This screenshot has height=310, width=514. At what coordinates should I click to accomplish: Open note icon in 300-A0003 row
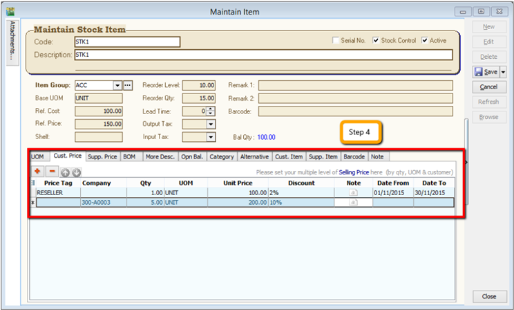353,203
